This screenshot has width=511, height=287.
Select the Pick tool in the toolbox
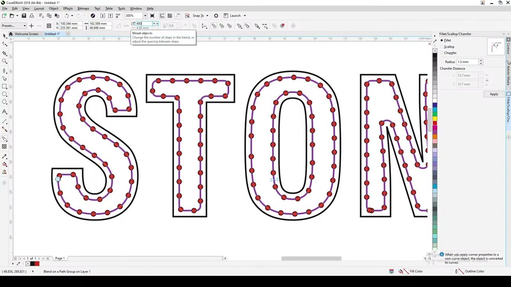tap(4, 36)
